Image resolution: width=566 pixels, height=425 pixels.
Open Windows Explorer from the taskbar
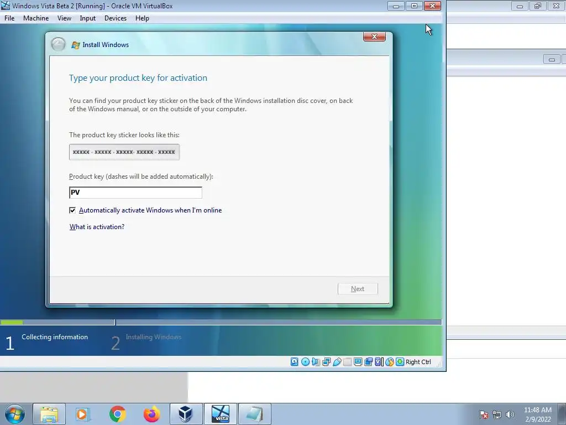coord(49,414)
